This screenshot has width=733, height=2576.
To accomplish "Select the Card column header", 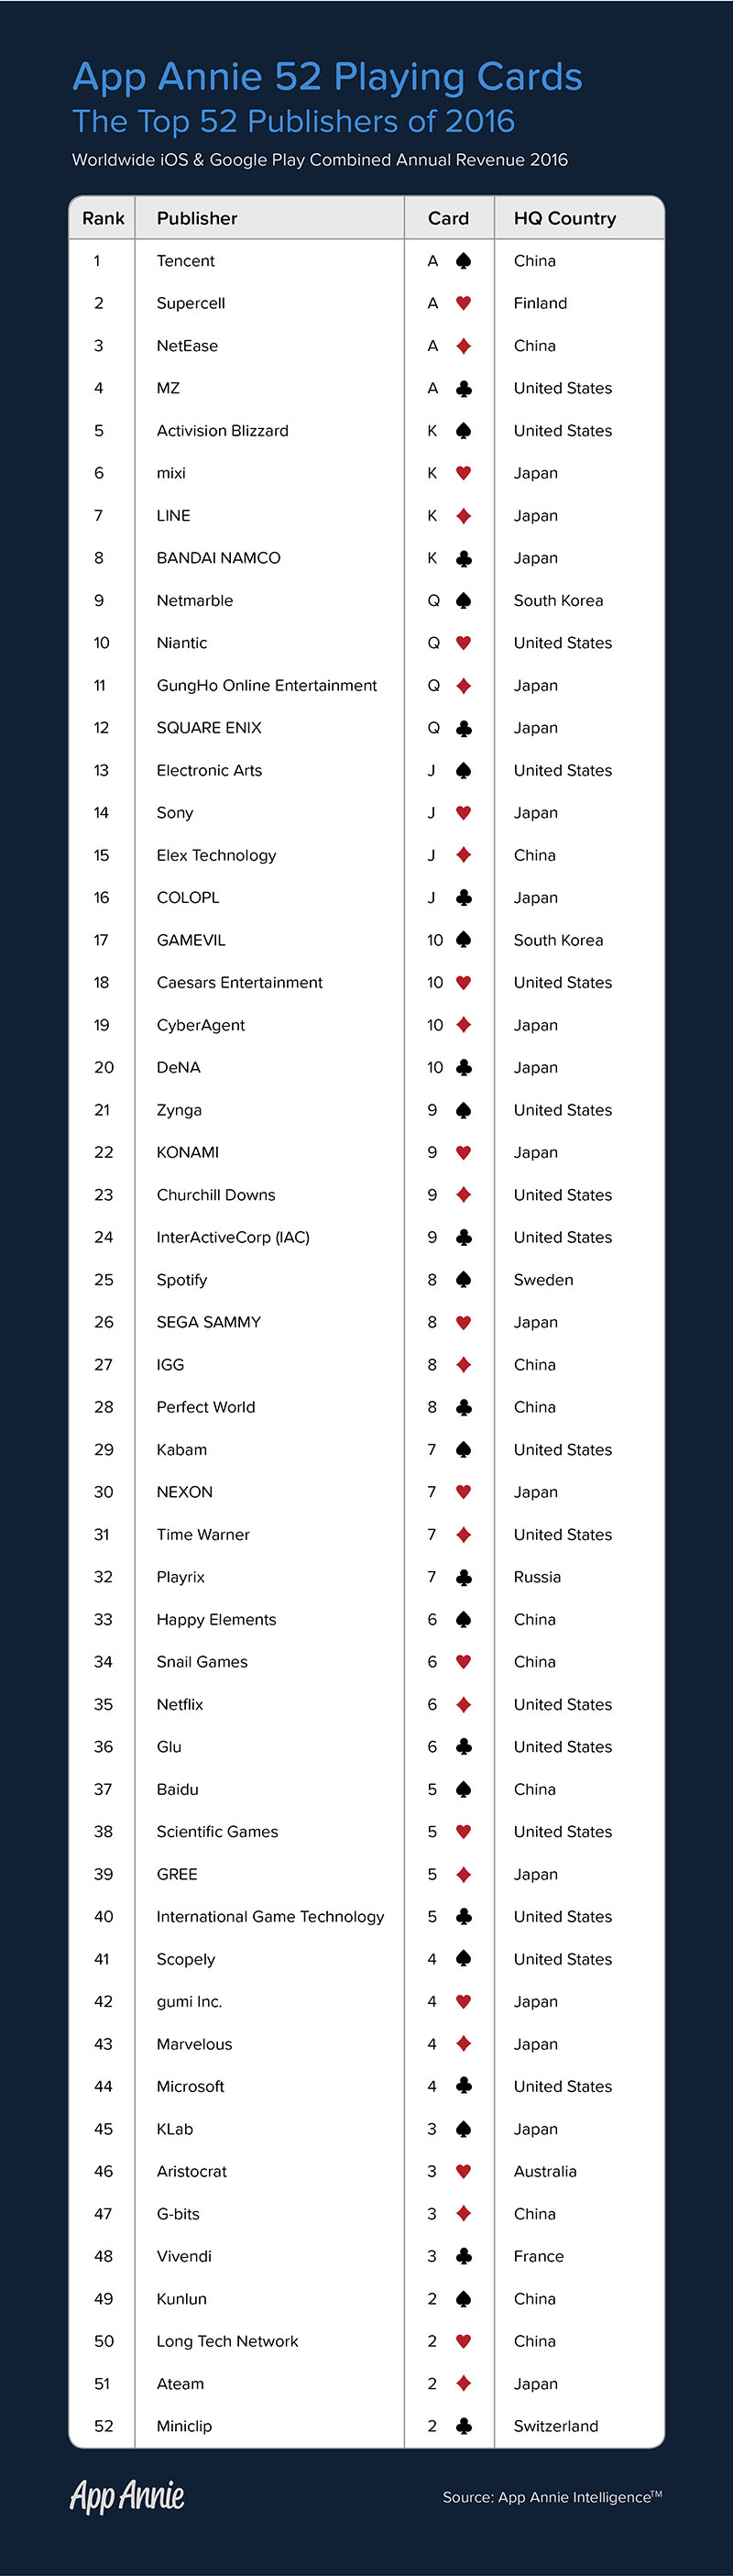I will point(448,218).
